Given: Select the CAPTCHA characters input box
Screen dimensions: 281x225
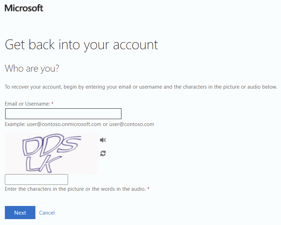Looking at the screenshot, I should 36,179.
